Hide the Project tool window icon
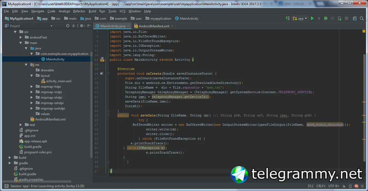The image size is (368, 191). tap(89, 26)
